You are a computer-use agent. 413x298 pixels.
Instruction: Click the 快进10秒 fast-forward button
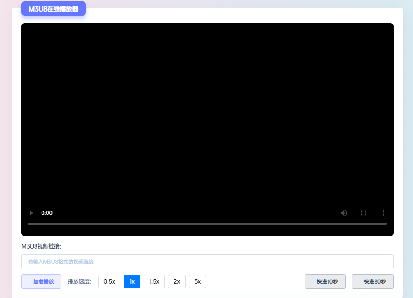[325, 281]
